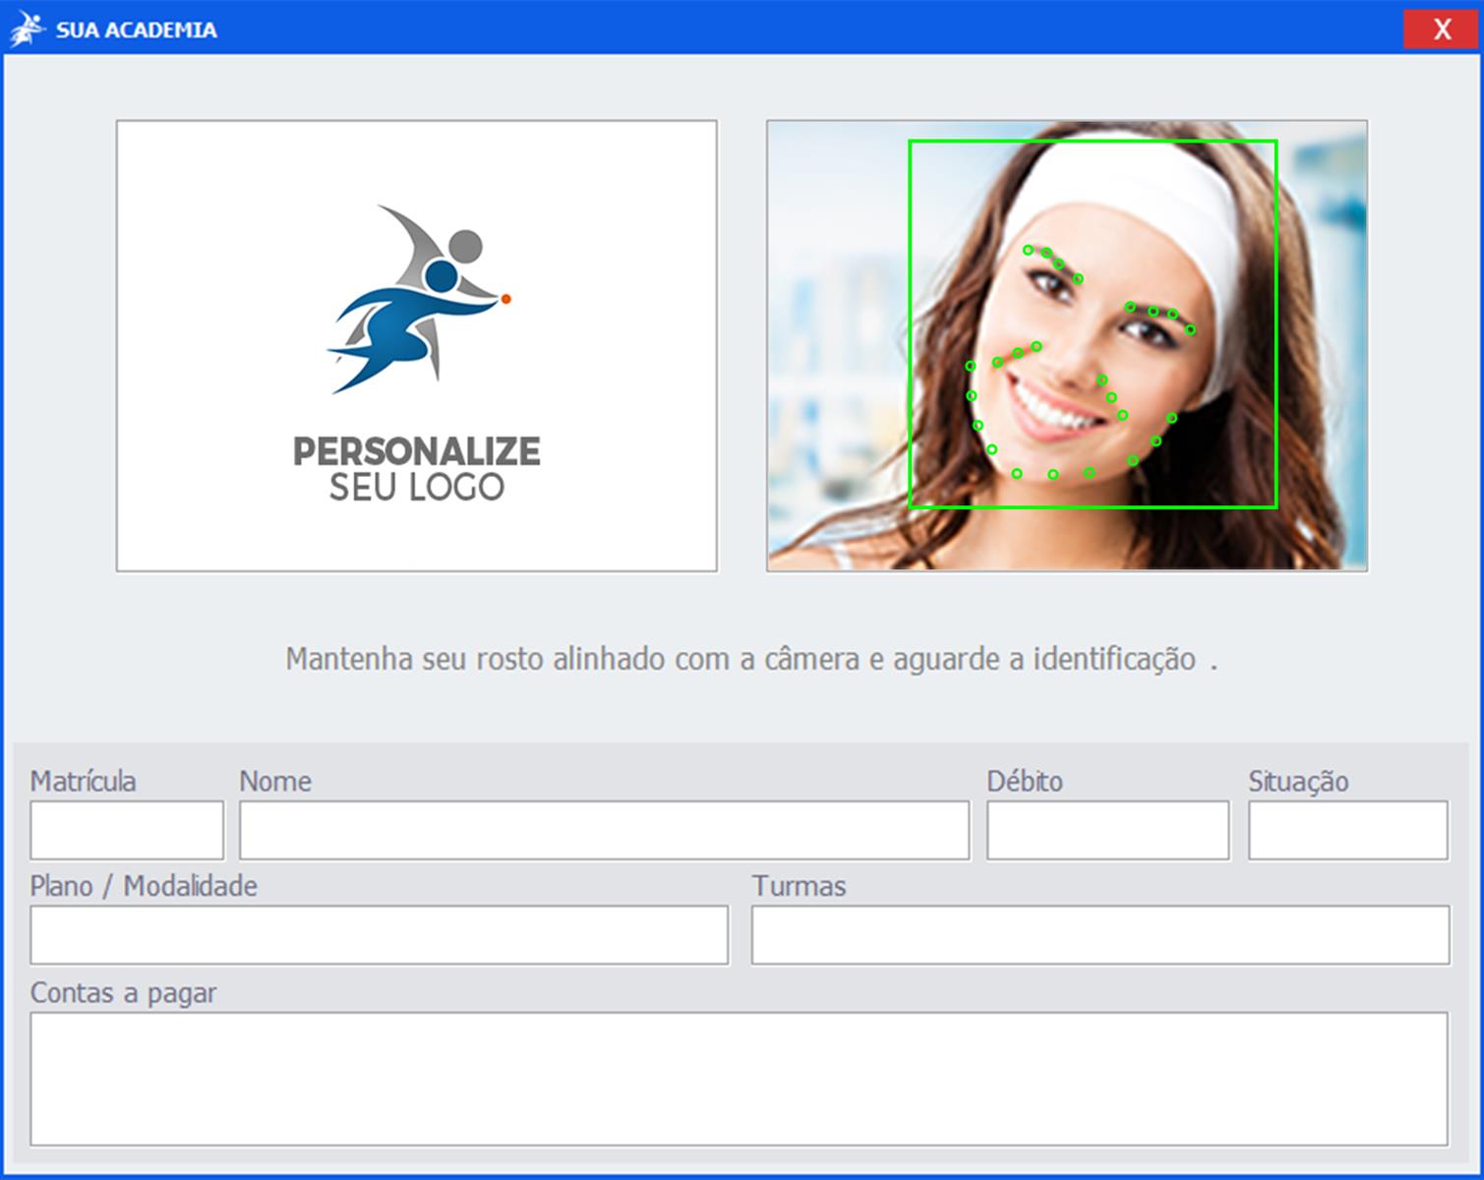Click the Turmas field
1484x1180 pixels.
tap(1100, 935)
